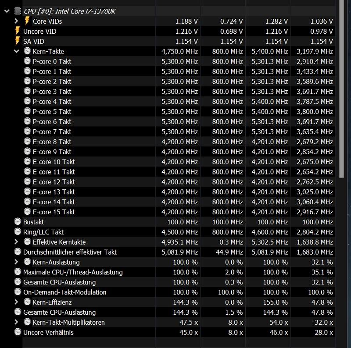The height and width of the screenshot is (348, 351).
Task: Click the clock icon of E-core 15 Takt
Action: [x=27, y=212]
